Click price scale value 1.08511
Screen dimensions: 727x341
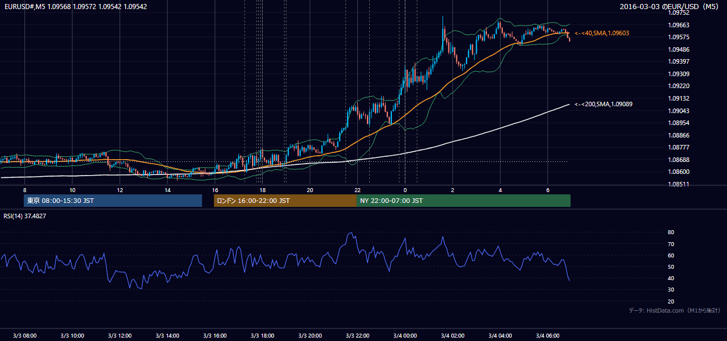[679, 184]
